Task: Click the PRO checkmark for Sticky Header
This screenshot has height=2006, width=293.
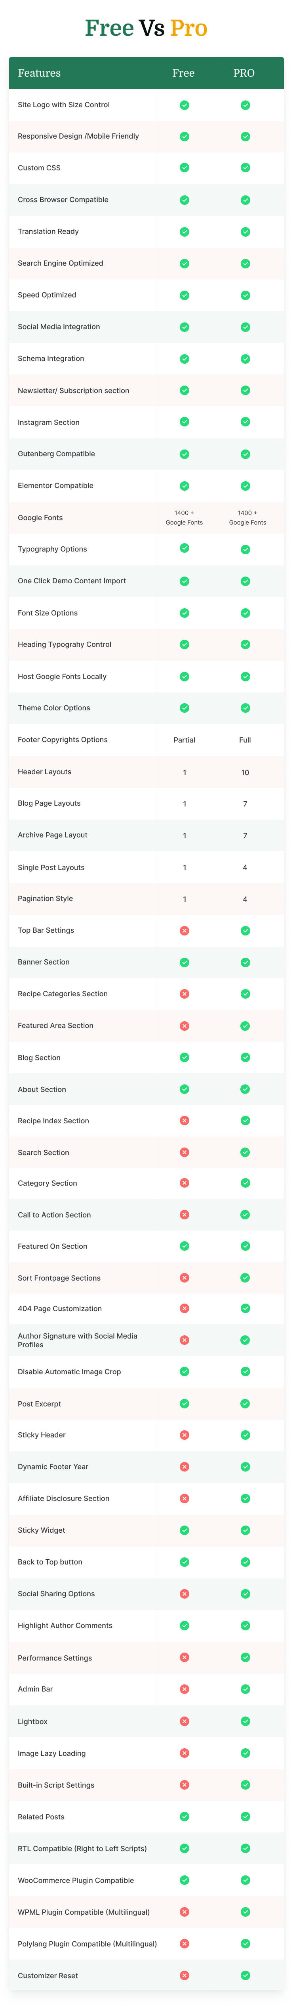Action: (245, 1435)
